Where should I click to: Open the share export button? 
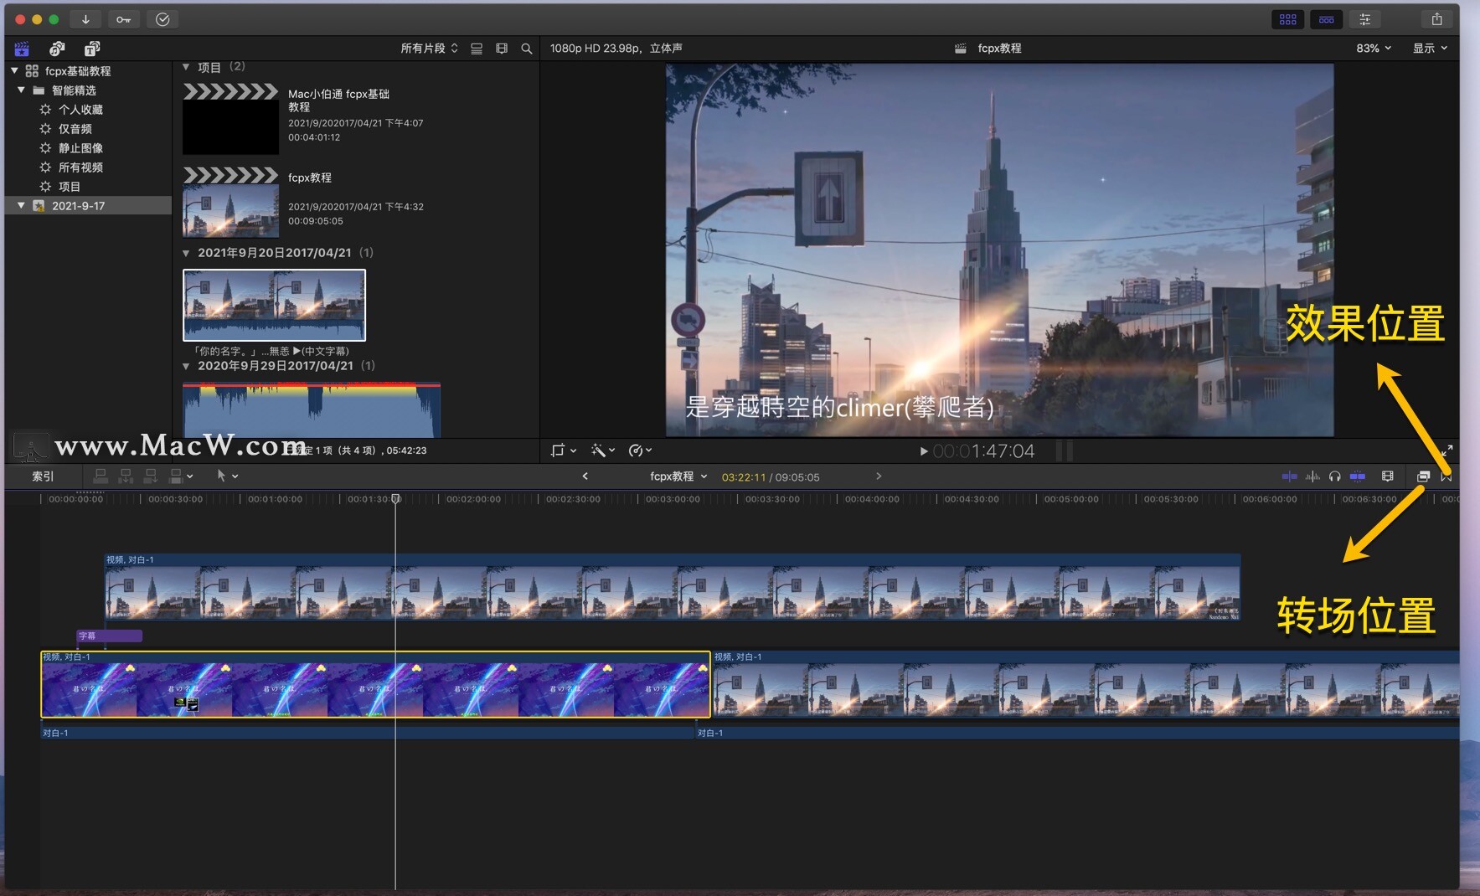(1436, 19)
